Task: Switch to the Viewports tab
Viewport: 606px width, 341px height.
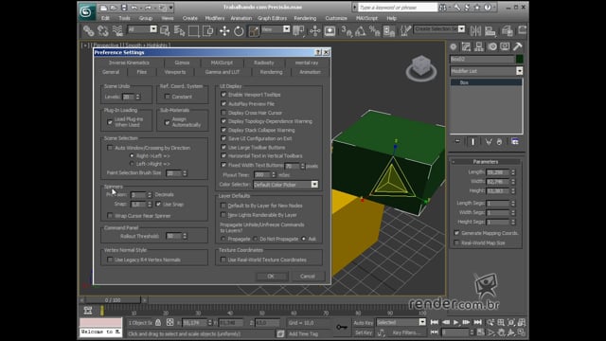Action: [175, 72]
